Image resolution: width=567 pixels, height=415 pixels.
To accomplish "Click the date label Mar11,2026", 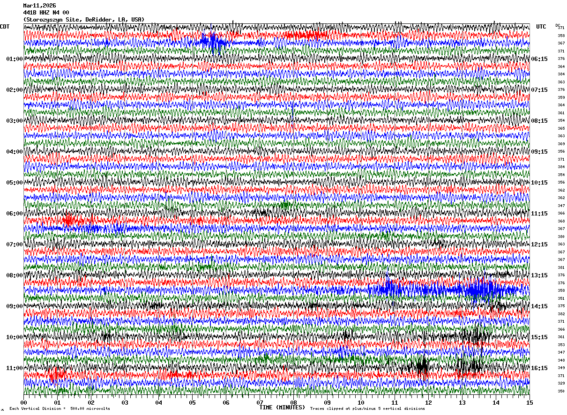I will tap(39, 6).
